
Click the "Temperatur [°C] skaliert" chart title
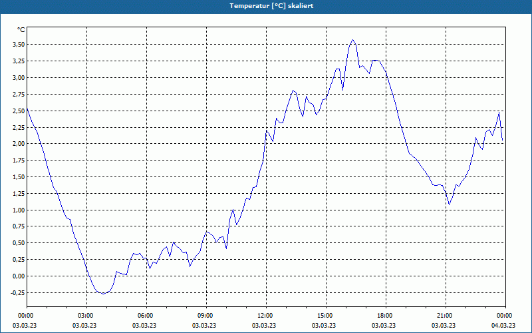271,6
